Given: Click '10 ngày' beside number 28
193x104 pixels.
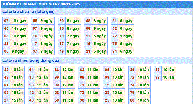Looking at the screenshot, I should pos(19,44).
